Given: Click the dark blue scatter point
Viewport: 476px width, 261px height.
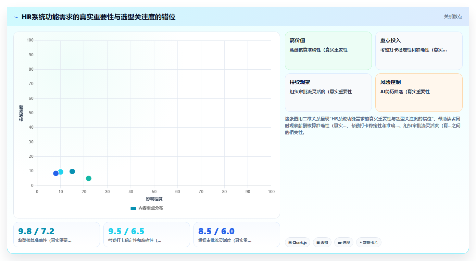Looking at the screenshot, I should (56, 173).
